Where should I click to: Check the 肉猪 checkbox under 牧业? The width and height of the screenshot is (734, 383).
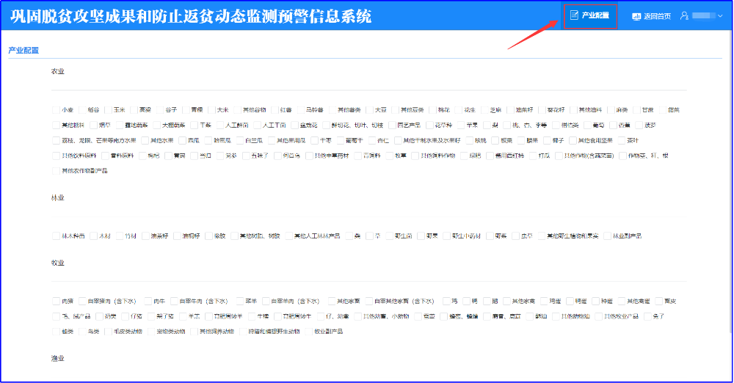tap(57, 301)
